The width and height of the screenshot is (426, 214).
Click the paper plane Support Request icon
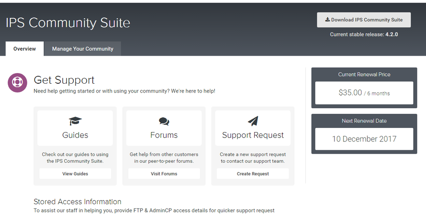(x=253, y=121)
